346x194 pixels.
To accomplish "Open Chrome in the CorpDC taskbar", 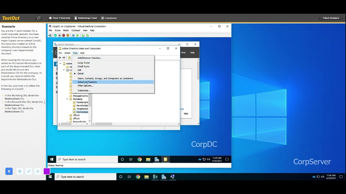I will tap(139, 159).
